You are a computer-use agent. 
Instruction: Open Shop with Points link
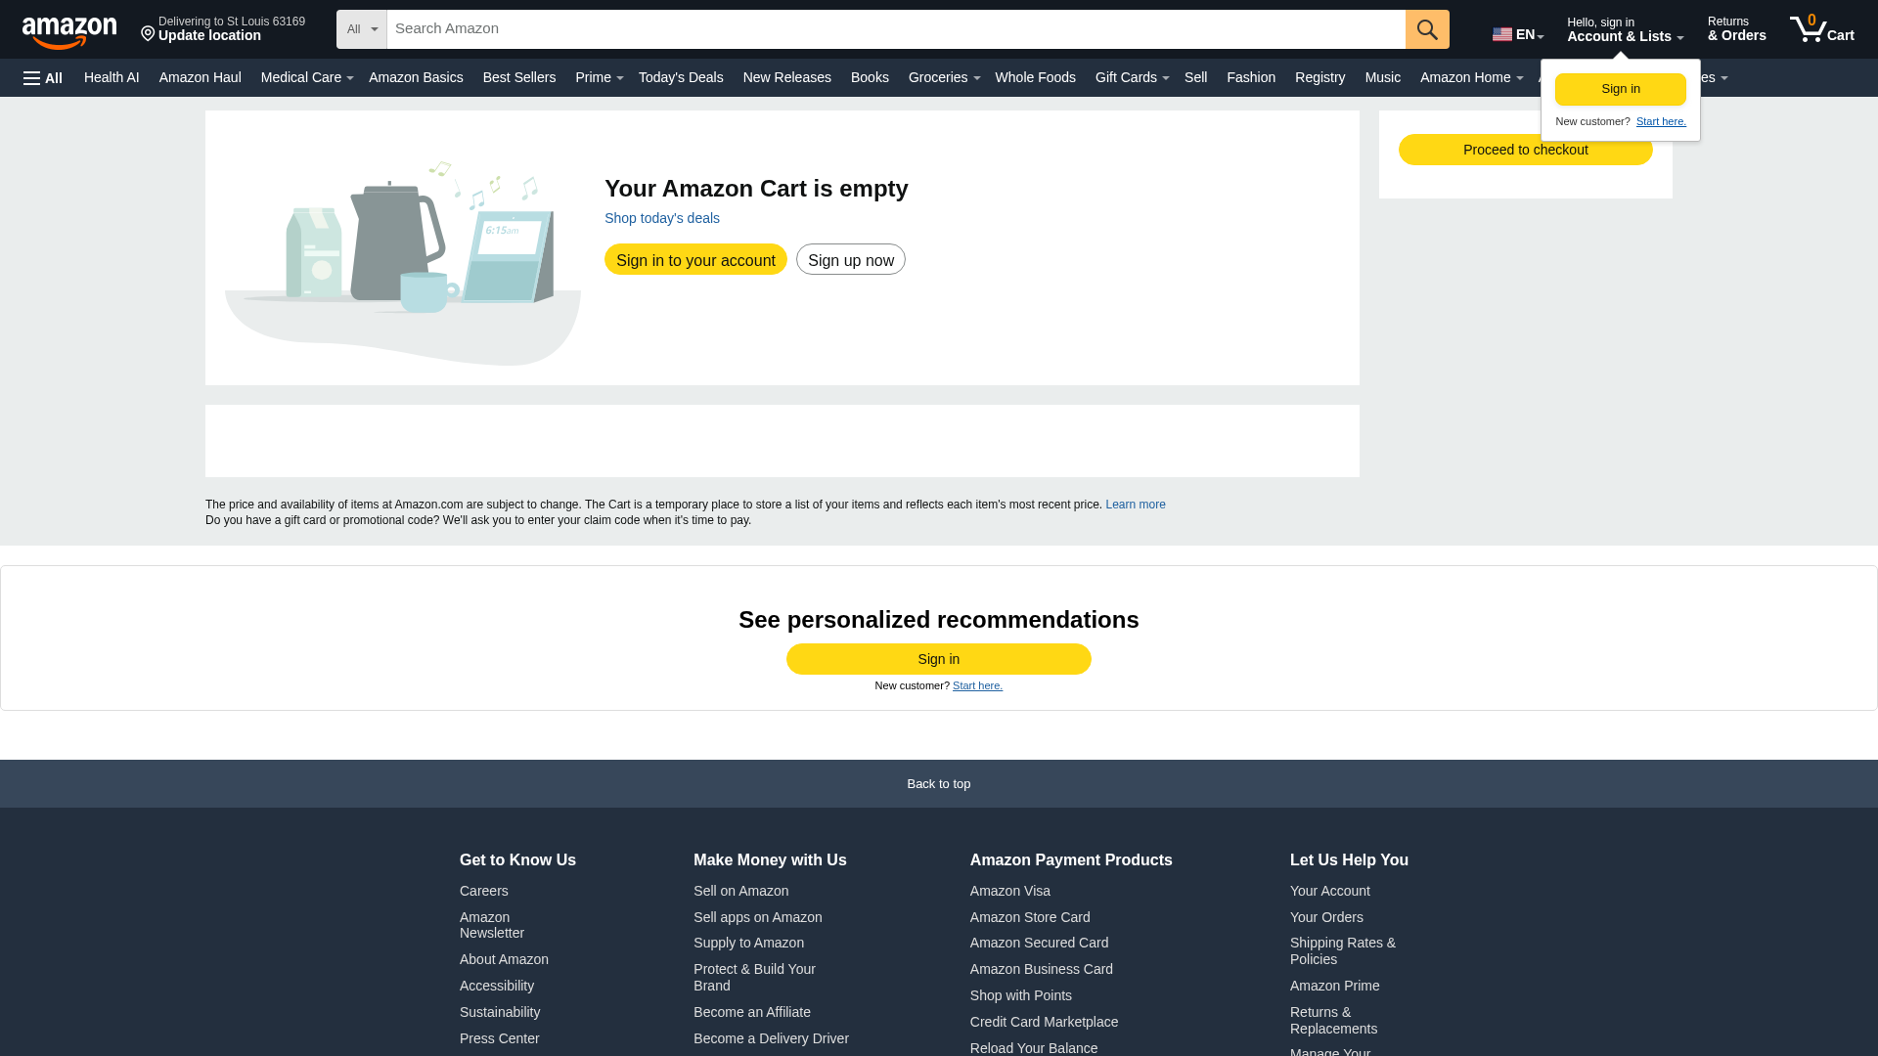[1020, 995]
